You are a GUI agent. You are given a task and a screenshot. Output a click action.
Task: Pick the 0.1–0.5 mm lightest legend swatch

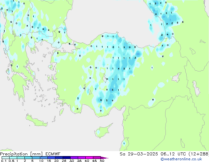point(6,158)
